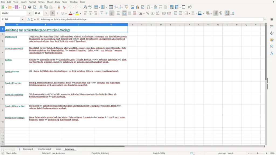Toggle Left-To-Right text direction

pos(216,13)
